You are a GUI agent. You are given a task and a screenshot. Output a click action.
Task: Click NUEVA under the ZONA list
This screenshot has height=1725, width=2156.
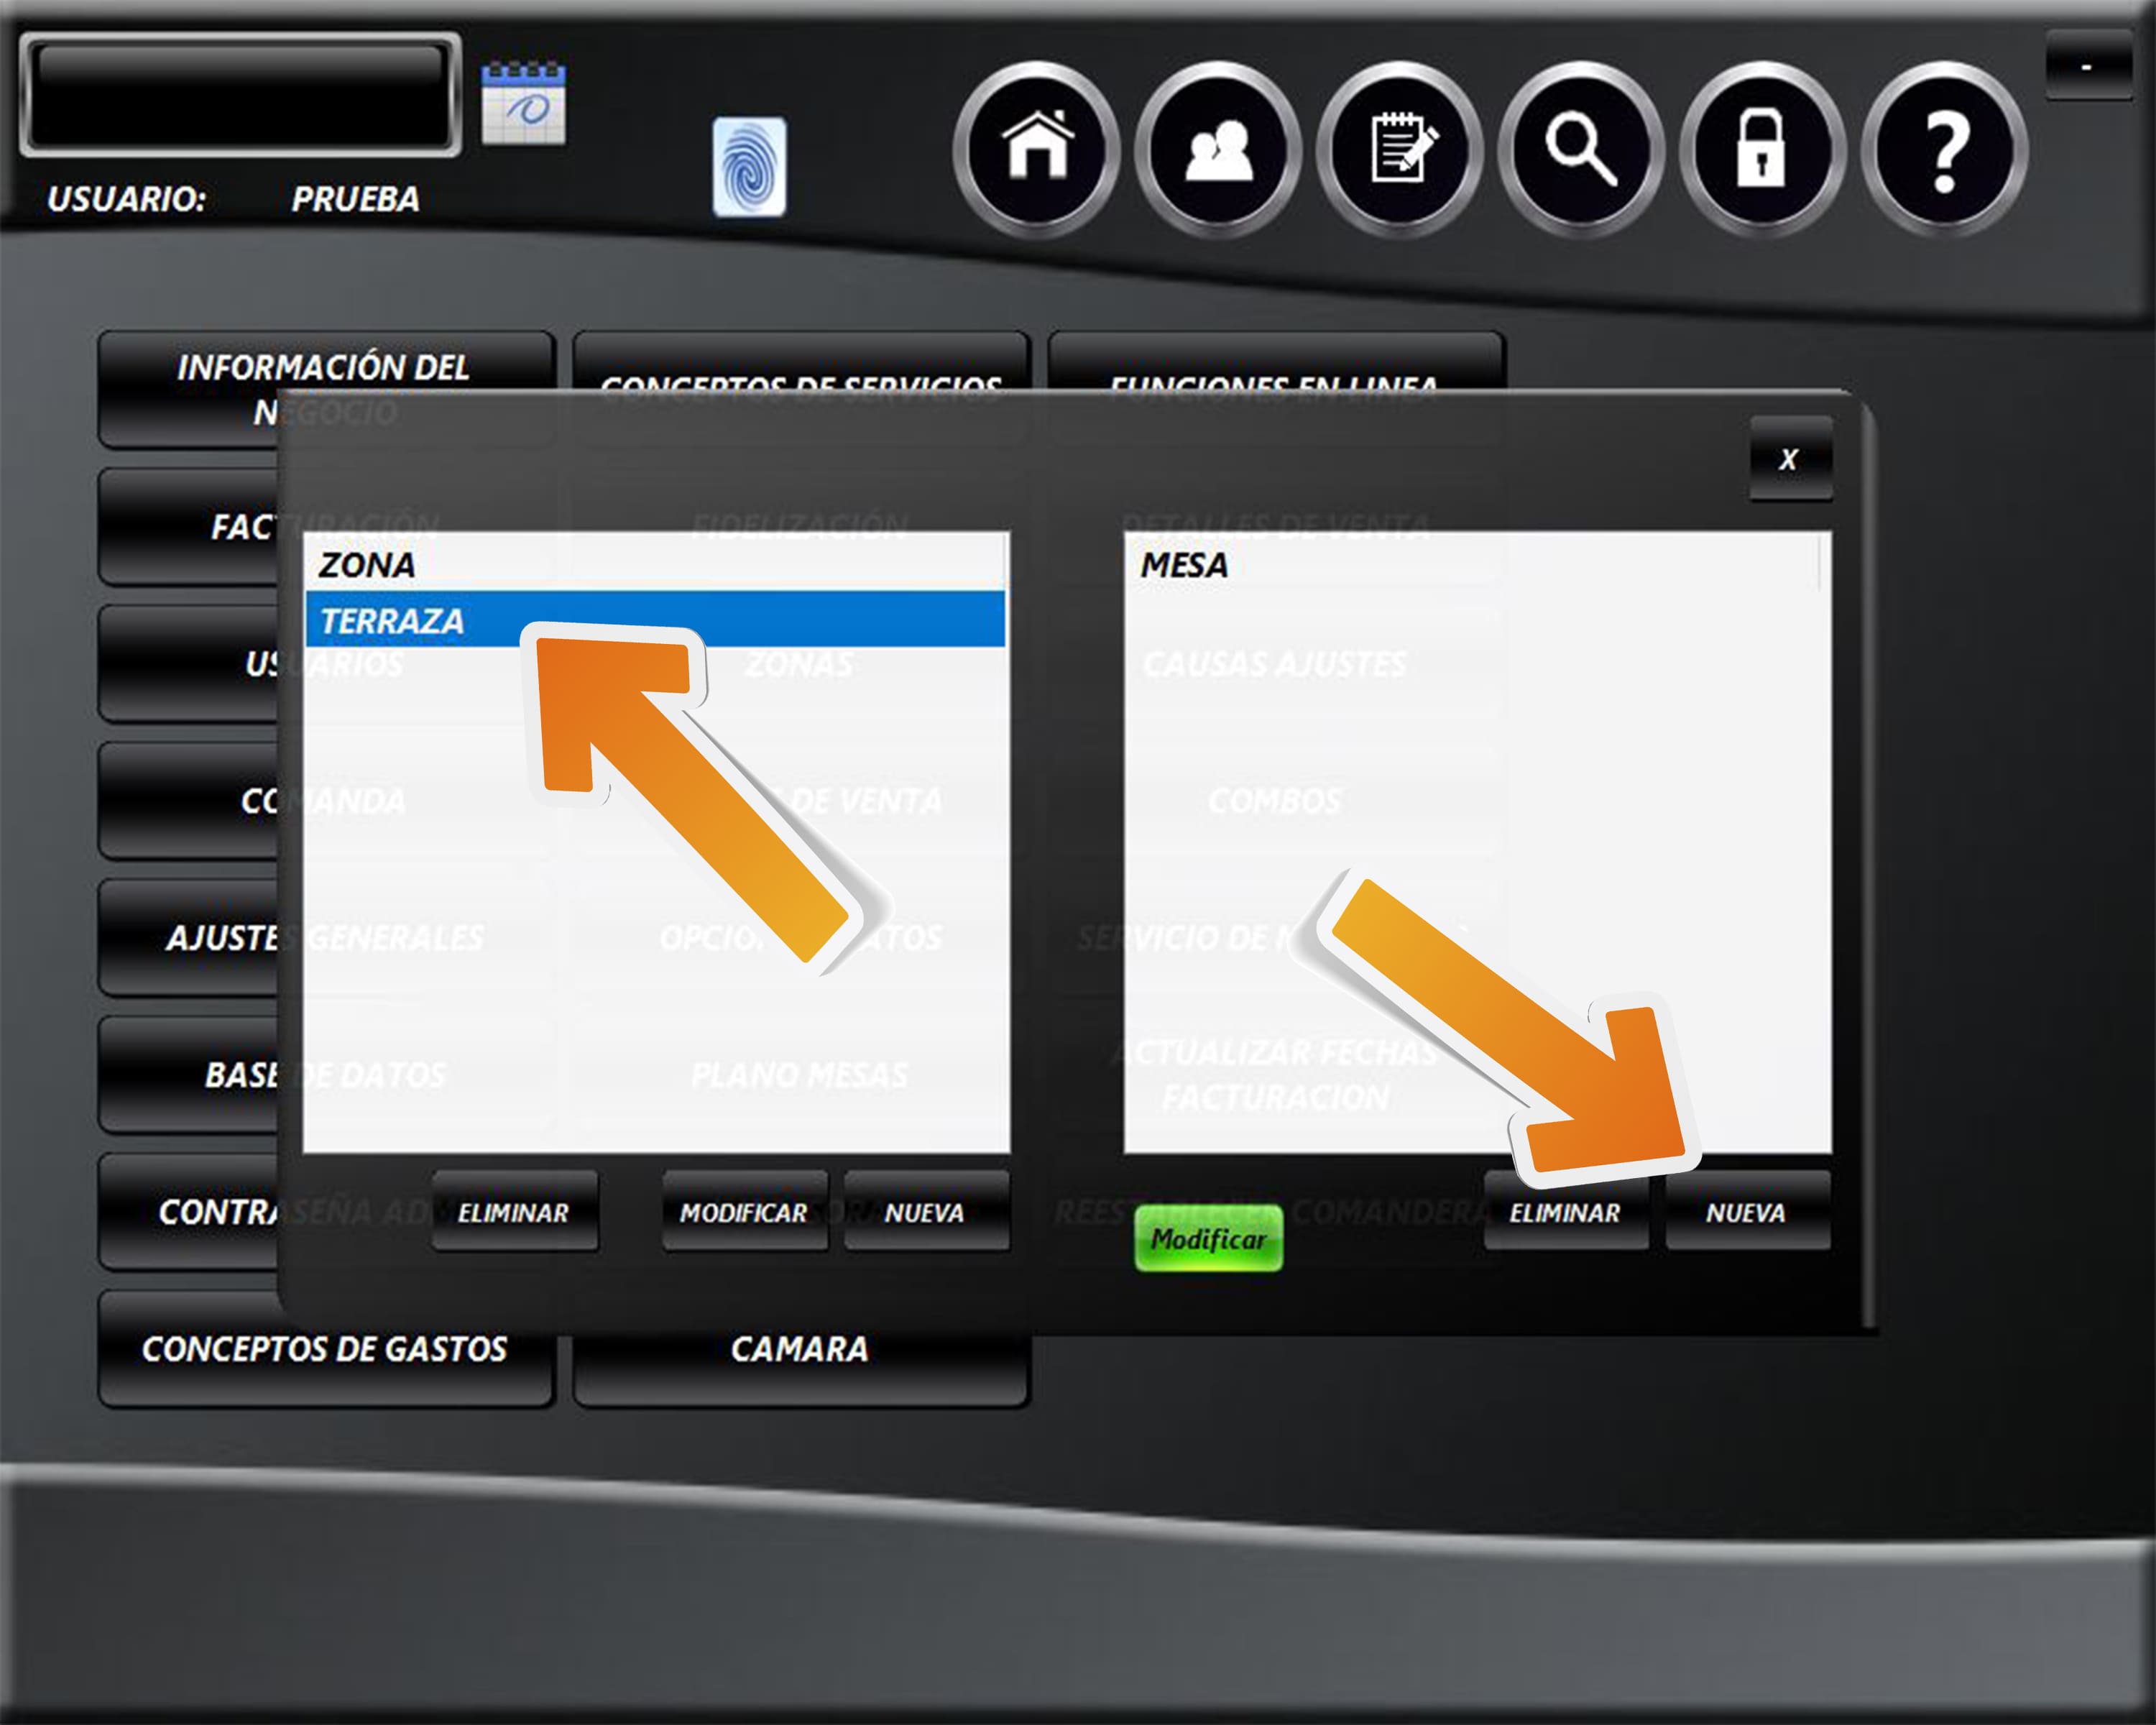click(x=925, y=1212)
